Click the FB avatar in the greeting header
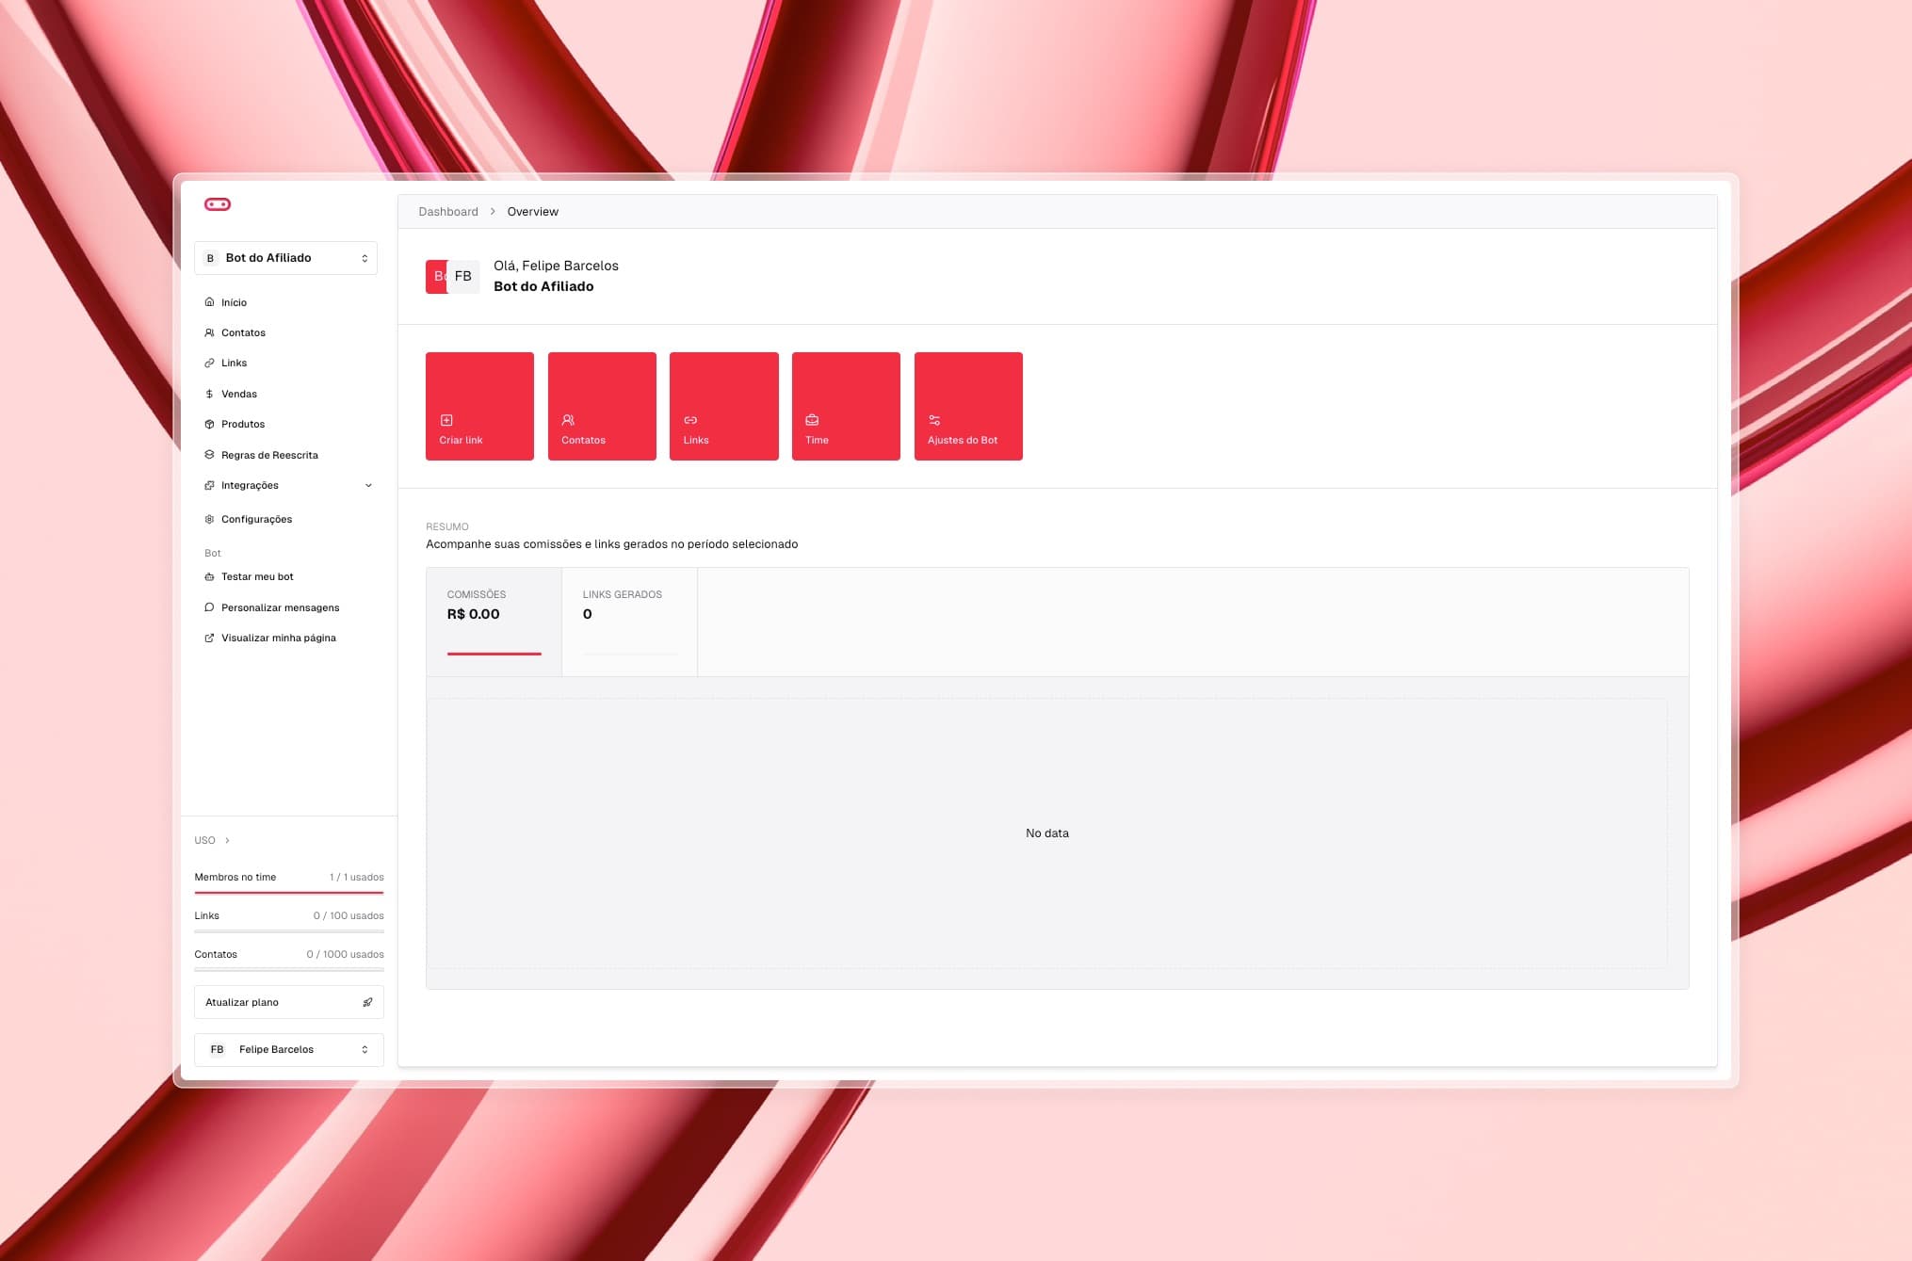The image size is (1912, 1261). (x=462, y=276)
